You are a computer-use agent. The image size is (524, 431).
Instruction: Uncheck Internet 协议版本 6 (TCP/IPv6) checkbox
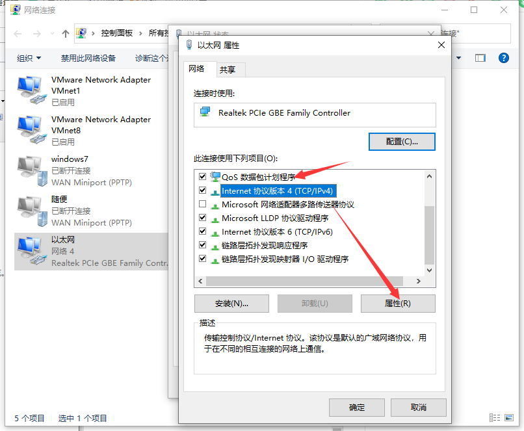203,231
